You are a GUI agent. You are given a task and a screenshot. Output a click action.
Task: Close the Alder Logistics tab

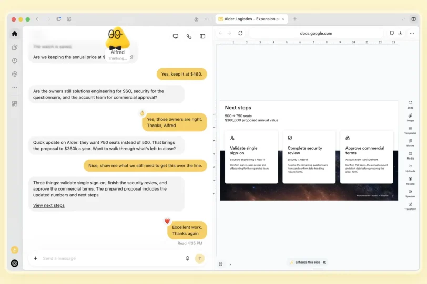[283, 19]
